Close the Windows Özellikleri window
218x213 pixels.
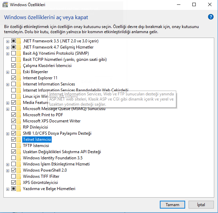[210, 4]
